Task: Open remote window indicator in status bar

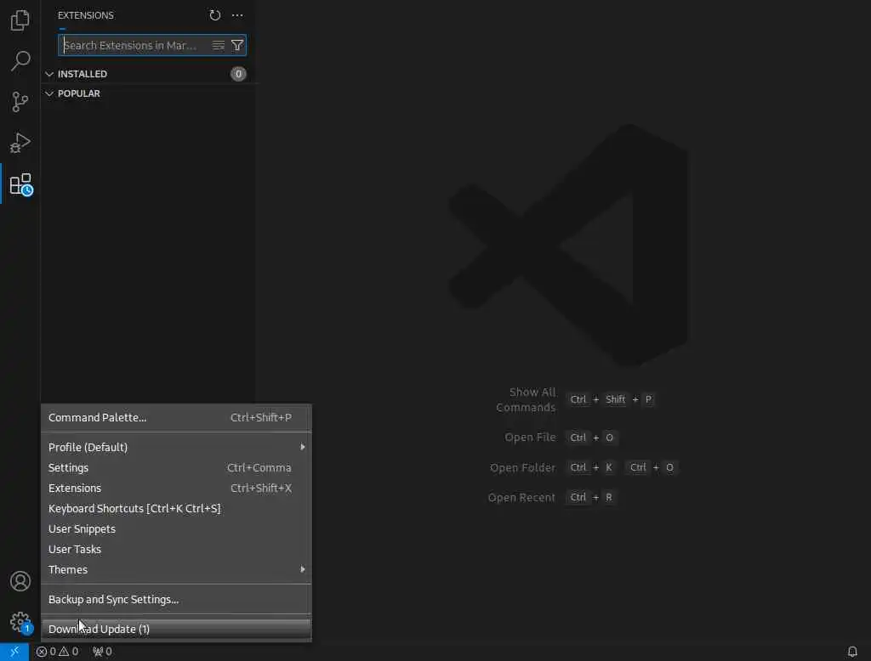Action: coord(14,652)
